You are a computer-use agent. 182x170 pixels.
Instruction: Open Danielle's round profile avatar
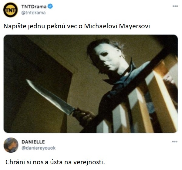[11, 145]
